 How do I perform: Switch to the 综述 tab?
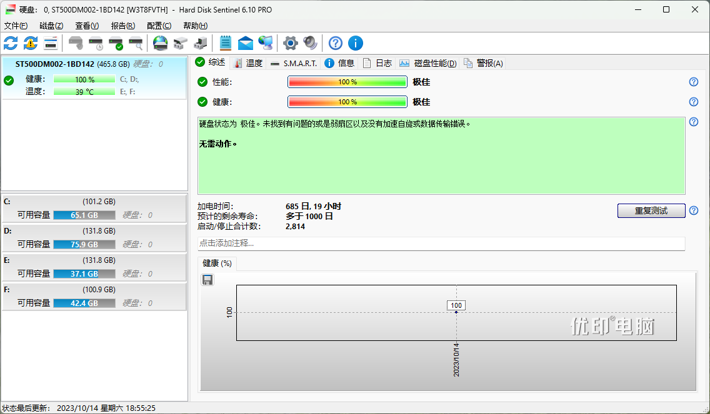(x=211, y=62)
